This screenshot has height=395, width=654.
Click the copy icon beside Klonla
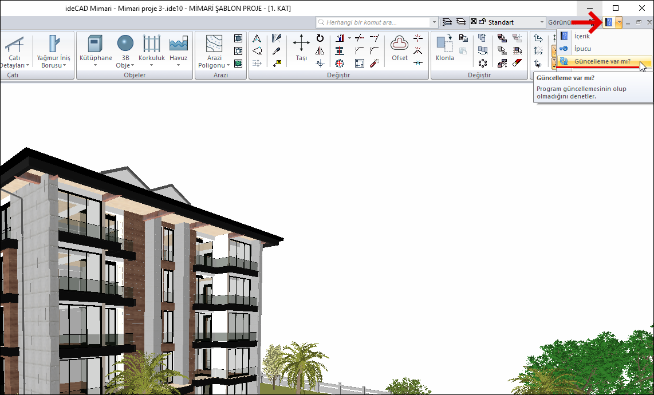pyautogui.click(x=463, y=38)
